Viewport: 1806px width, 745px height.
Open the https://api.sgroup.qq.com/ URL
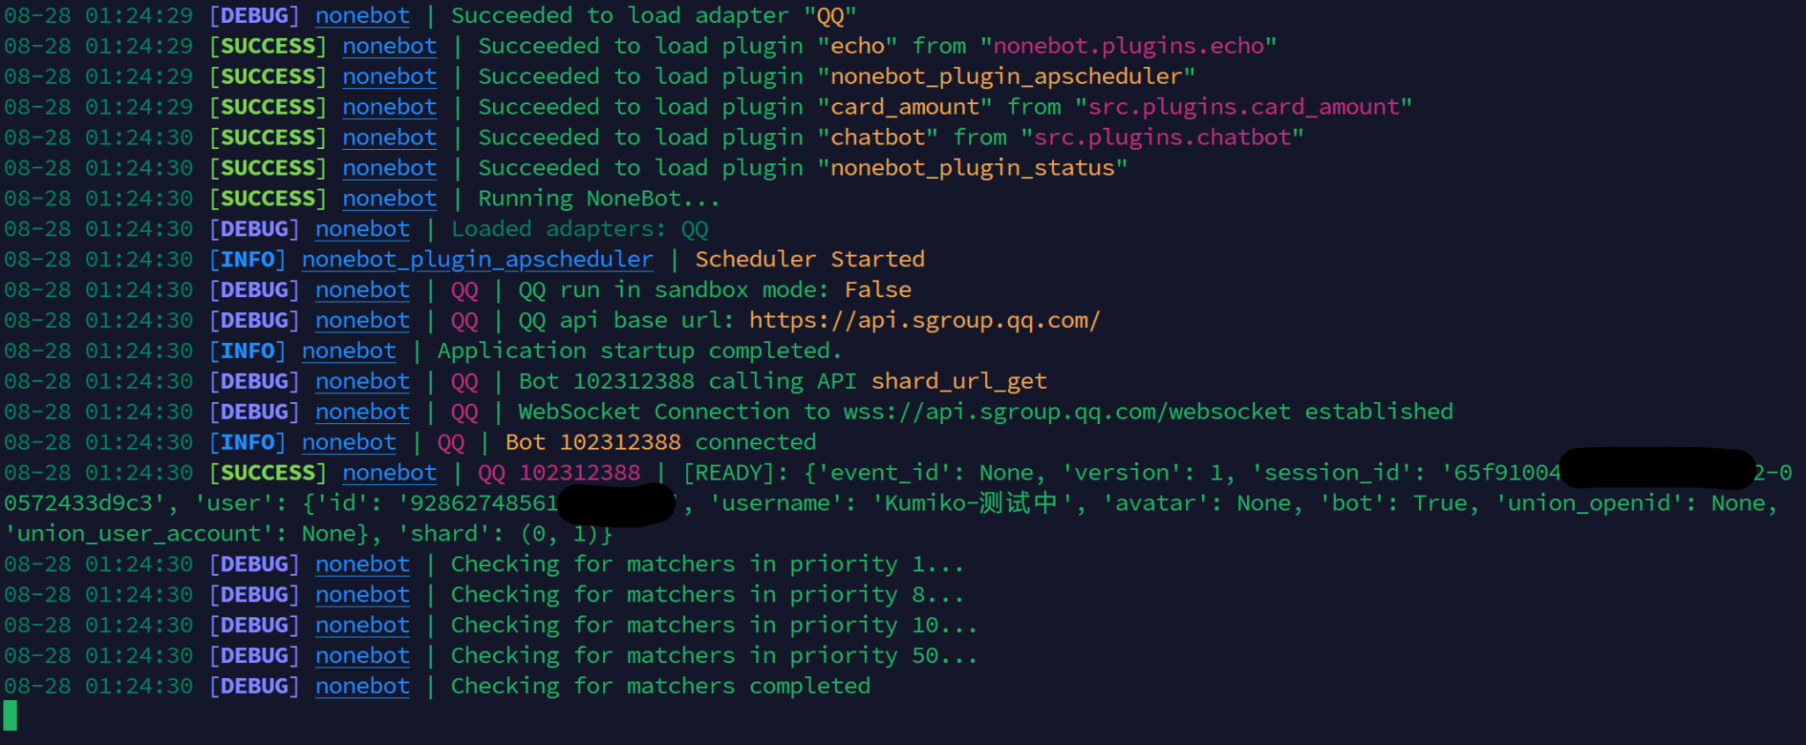point(924,321)
